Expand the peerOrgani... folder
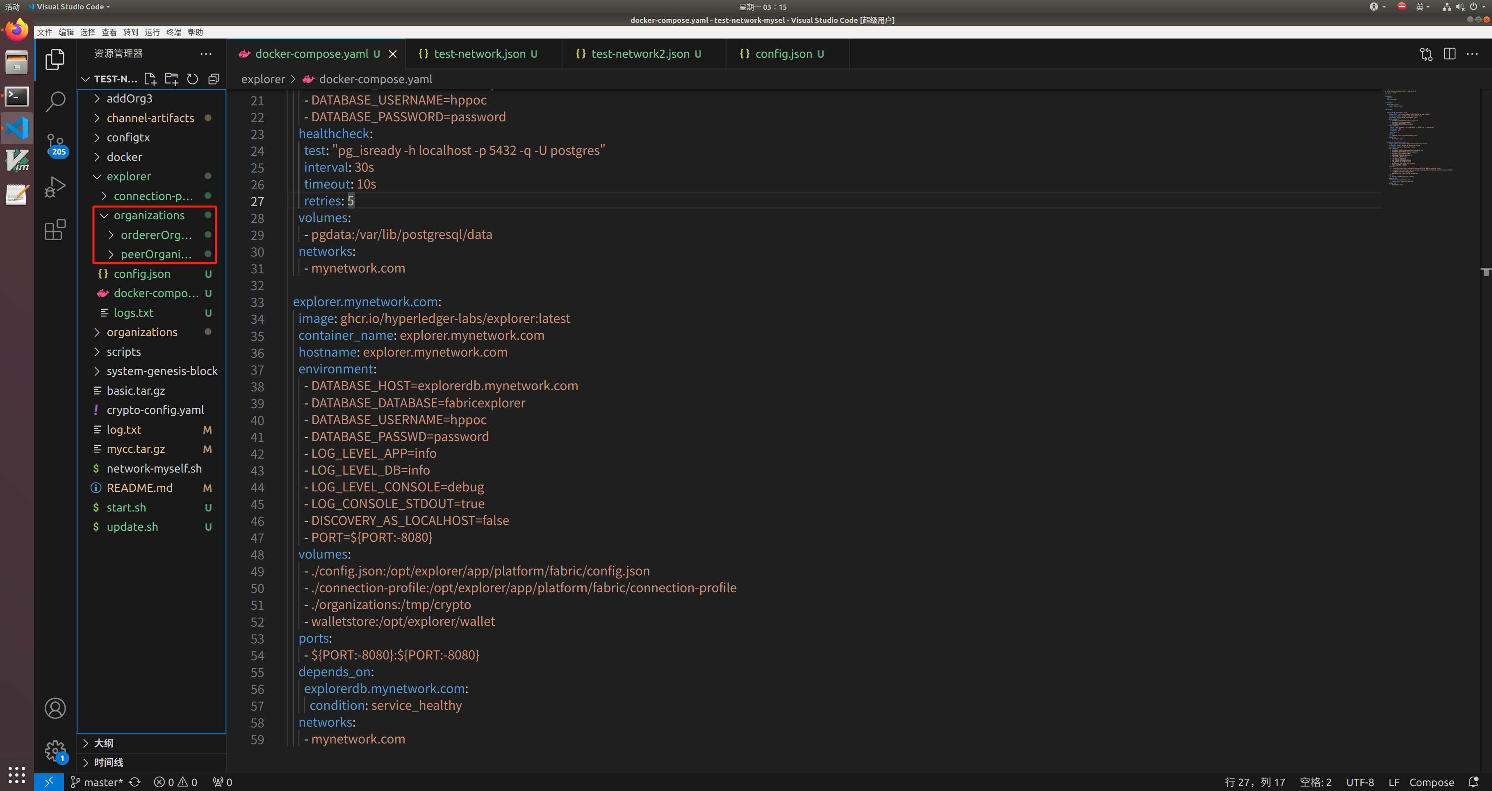Viewport: 1492px width, 791px height. click(x=151, y=254)
